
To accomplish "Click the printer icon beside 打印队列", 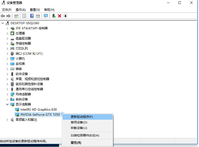I will point(12,49).
